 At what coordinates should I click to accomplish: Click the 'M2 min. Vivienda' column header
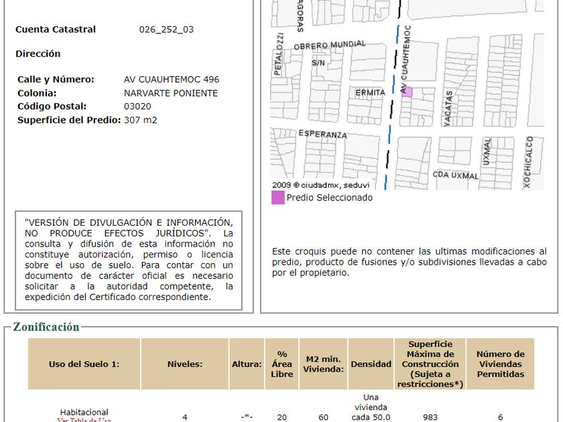[x=323, y=364]
